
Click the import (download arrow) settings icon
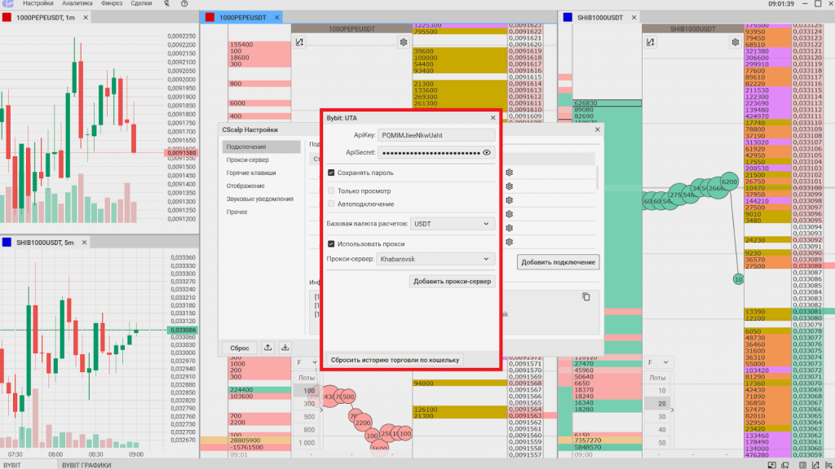click(x=285, y=348)
